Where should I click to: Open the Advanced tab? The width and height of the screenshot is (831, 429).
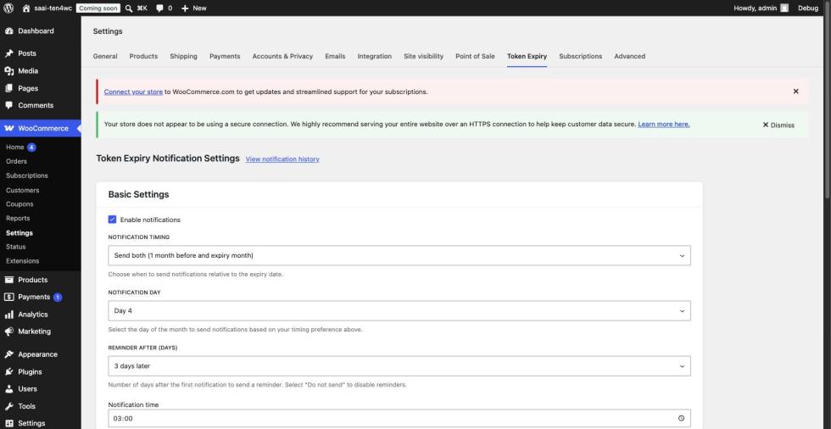(x=629, y=56)
